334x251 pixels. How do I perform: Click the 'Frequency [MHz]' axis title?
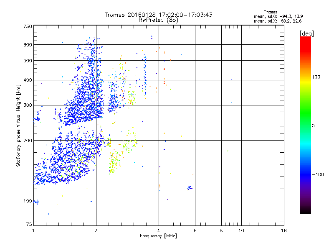[158, 236]
